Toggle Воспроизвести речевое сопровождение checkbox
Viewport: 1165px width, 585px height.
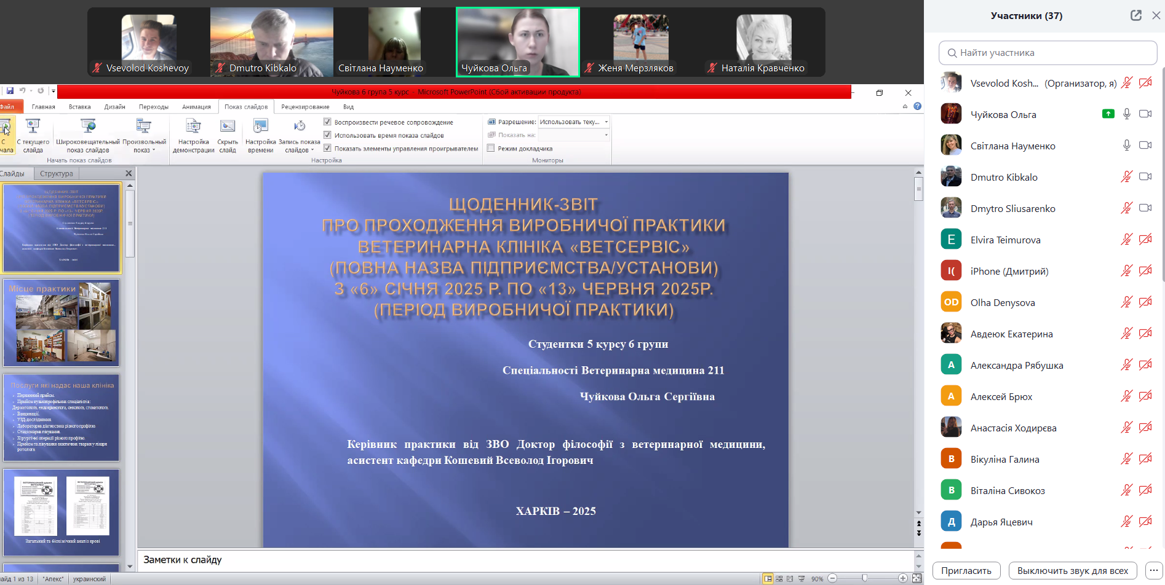coord(327,122)
